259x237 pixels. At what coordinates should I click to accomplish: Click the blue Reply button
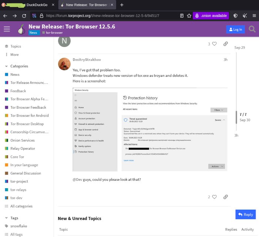pyautogui.click(x=245, y=214)
